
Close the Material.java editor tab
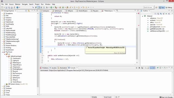coord(114,11)
